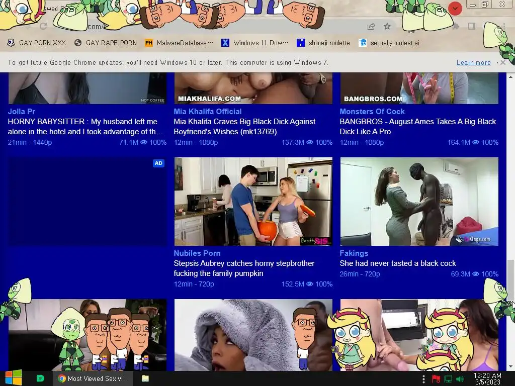
Task: Click the vertical scrollbar thumb
Action: click(x=510, y=279)
